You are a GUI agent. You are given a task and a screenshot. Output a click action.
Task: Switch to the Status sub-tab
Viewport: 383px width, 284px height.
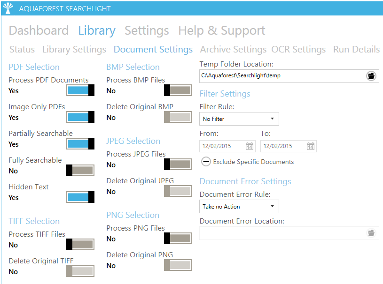22,50
